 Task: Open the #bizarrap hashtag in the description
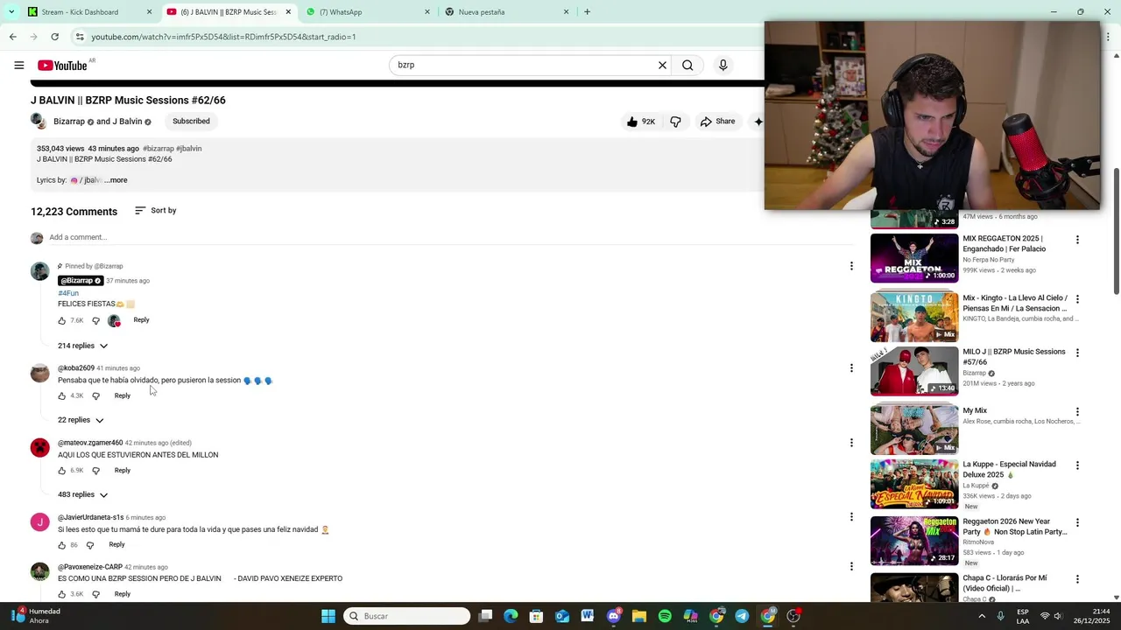click(x=159, y=149)
